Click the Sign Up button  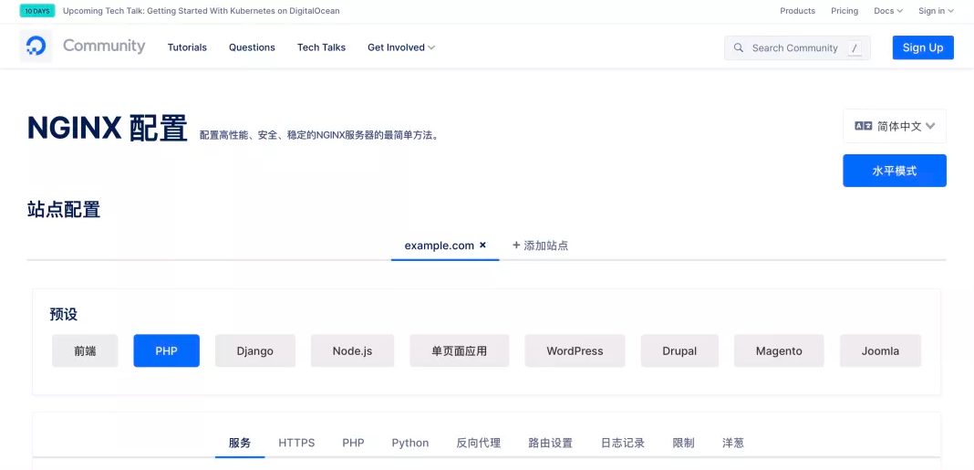coord(923,47)
